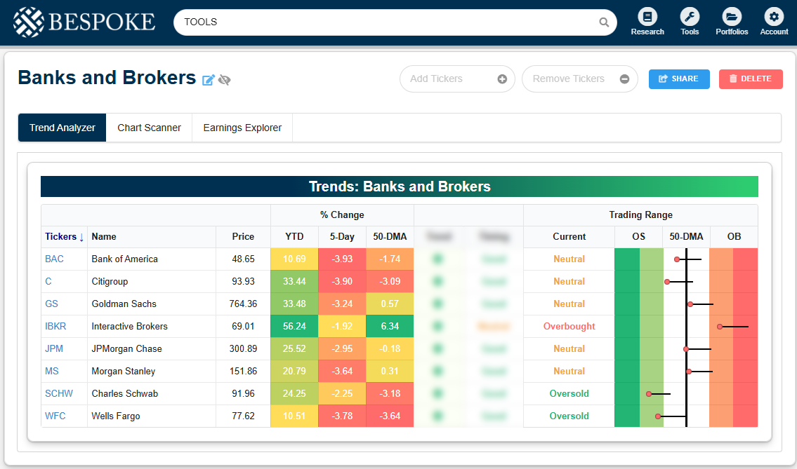Switch to the Earnings Explorer tab
The image size is (797, 469).
pyautogui.click(x=242, y=128)
